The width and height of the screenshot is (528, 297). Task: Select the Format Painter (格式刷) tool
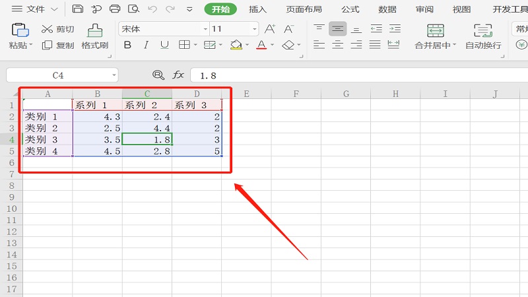click(x=94, y=36)
